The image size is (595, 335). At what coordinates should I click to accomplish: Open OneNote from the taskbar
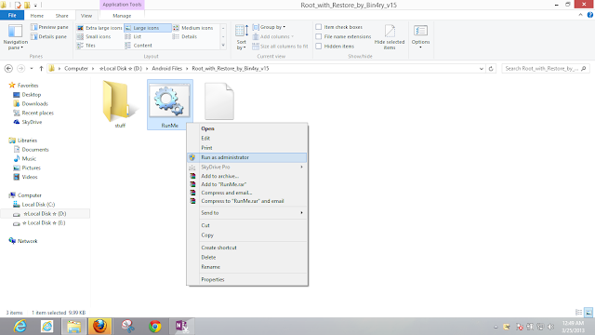pyautogui.click(x=181, y=326)
